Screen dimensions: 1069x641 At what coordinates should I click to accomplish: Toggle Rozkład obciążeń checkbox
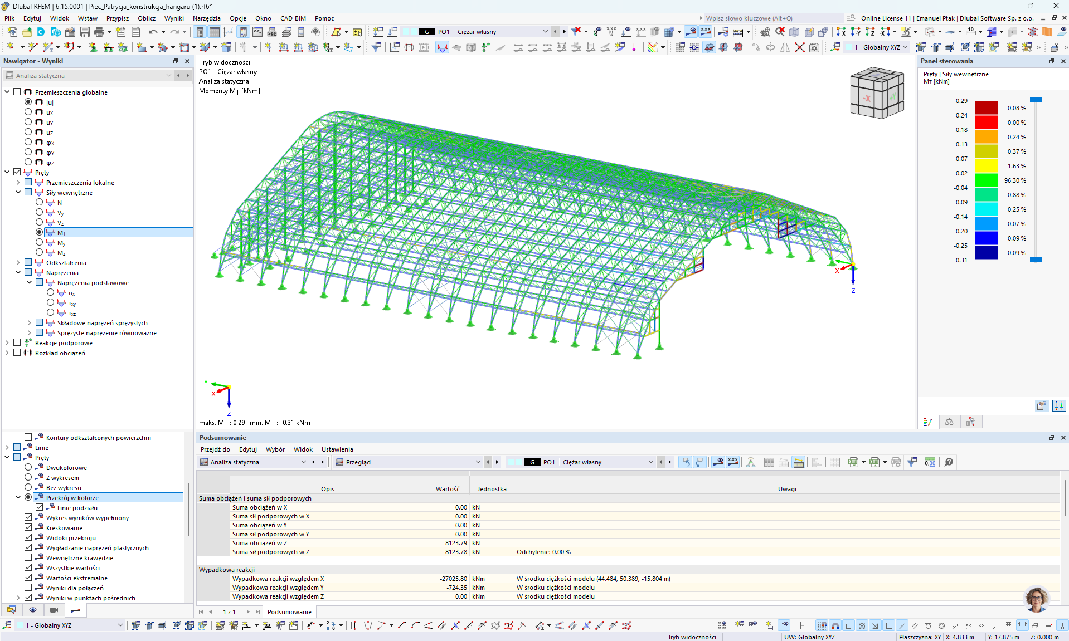click(17, 353)
